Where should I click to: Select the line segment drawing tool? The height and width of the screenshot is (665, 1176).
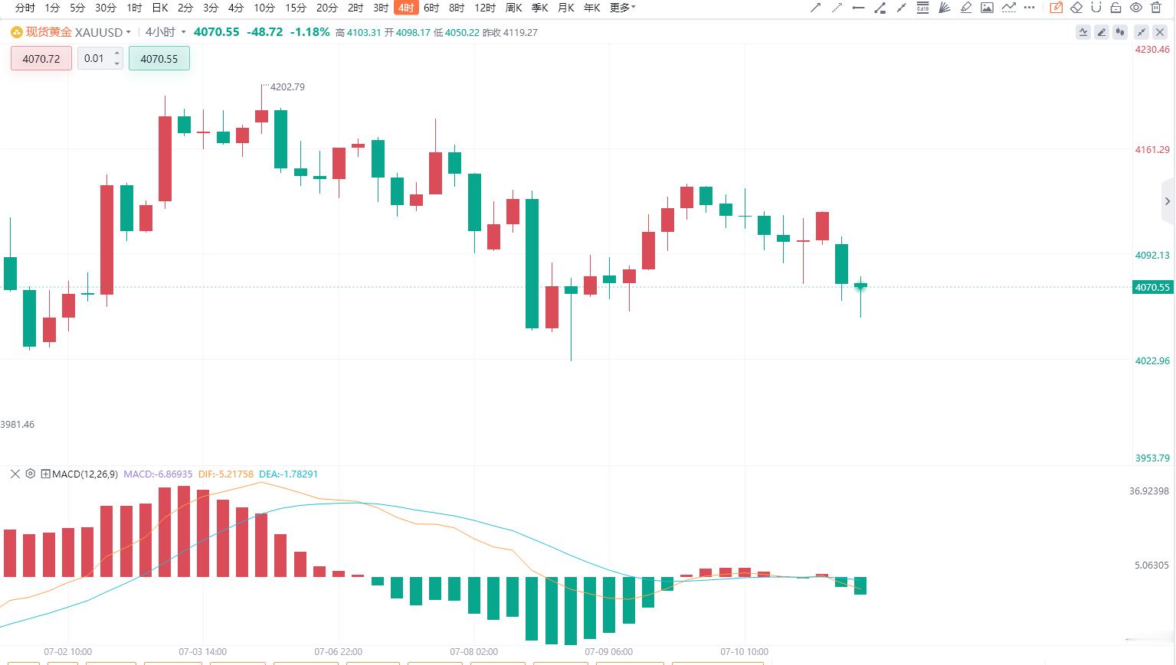902,8
